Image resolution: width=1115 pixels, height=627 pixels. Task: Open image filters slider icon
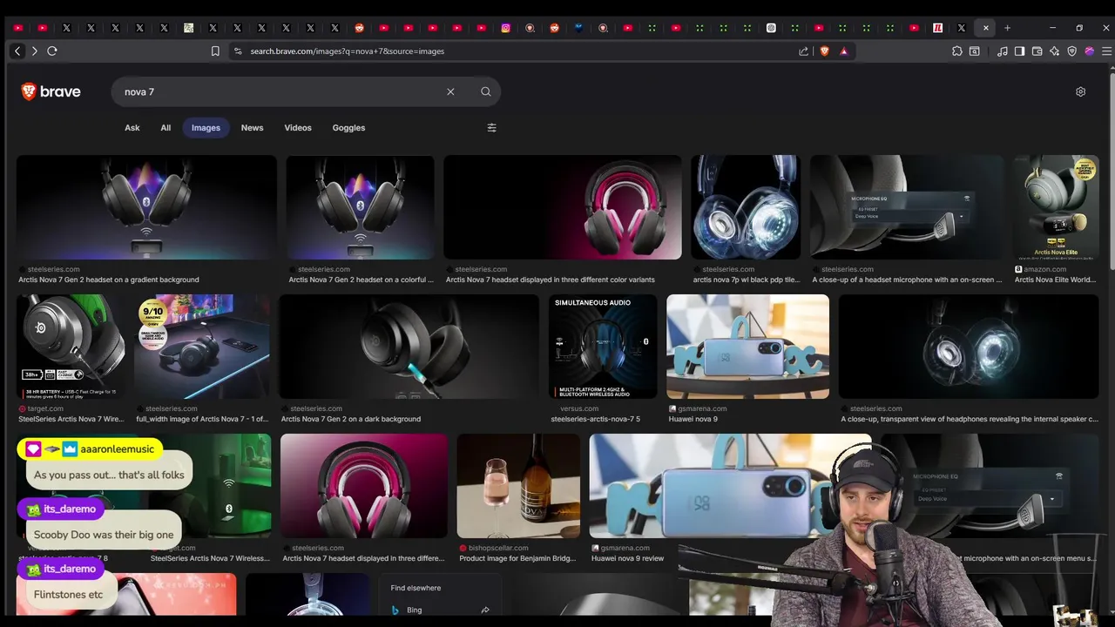(x=491, y=128)
